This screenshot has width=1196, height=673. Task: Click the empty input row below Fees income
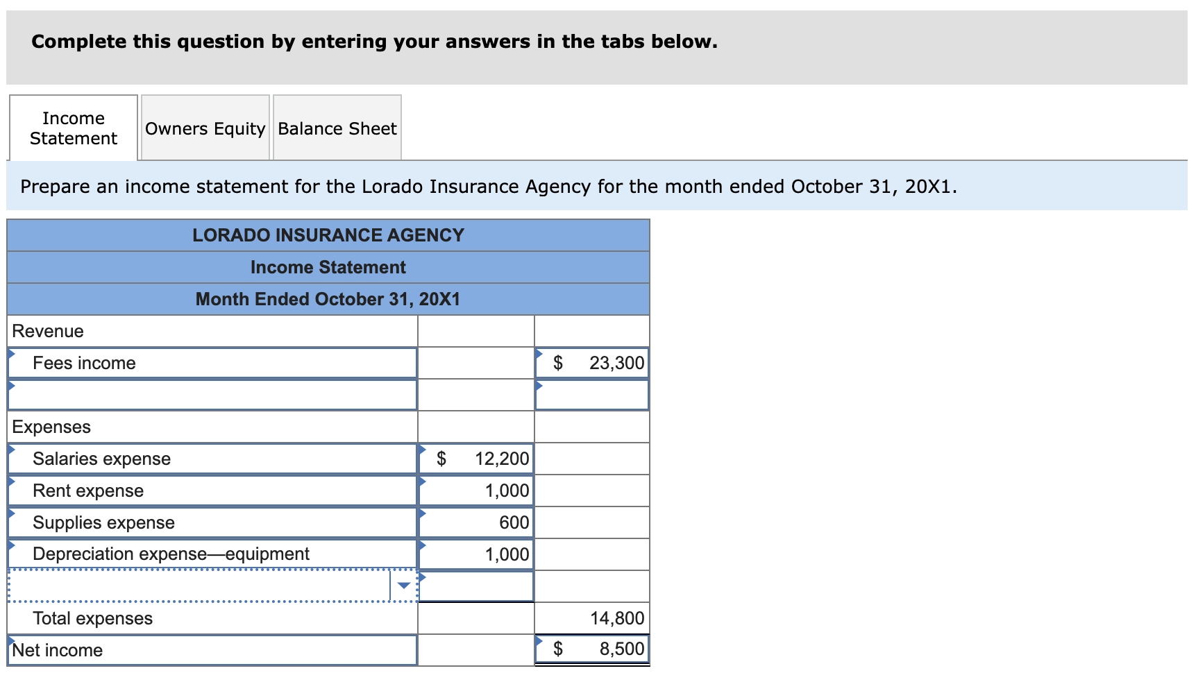[208, 394]
